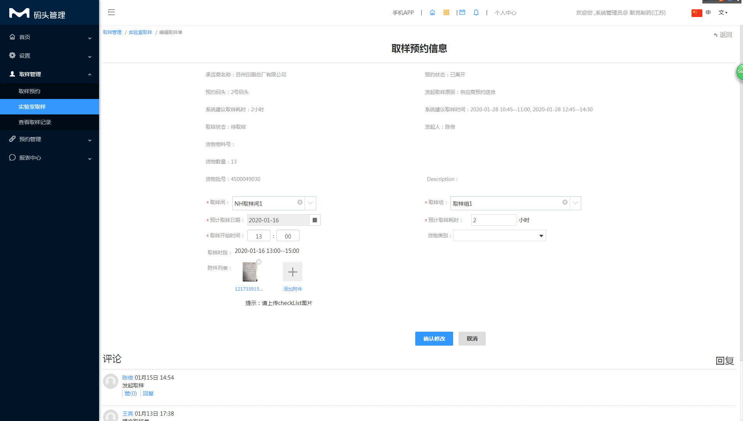Viewport: 743px width, 421px height.
Task: Collapse the 取样管理 sidebar menu
Action: coord(90,74)
